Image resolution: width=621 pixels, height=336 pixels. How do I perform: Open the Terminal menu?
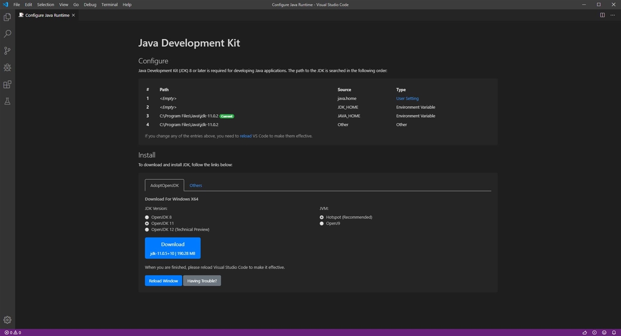tap(109, 5)
